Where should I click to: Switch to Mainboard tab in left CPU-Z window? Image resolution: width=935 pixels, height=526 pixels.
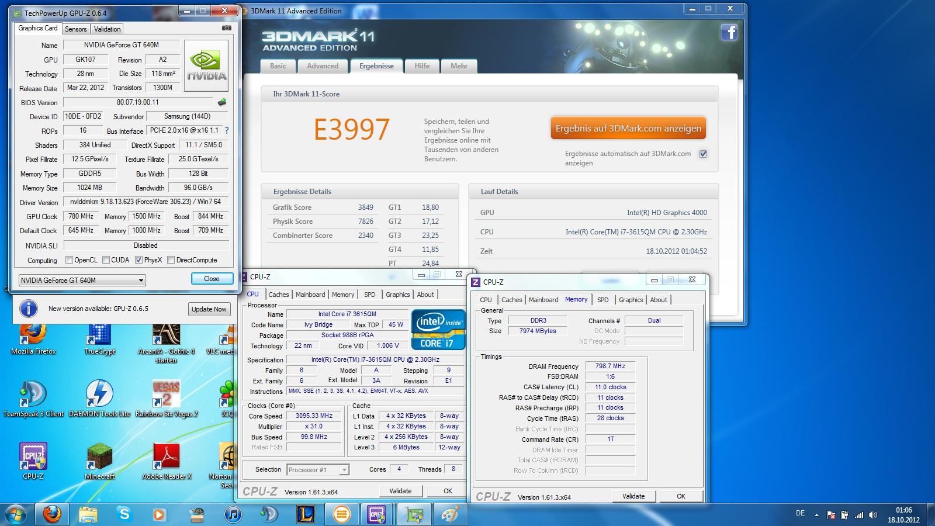(310, 295)
